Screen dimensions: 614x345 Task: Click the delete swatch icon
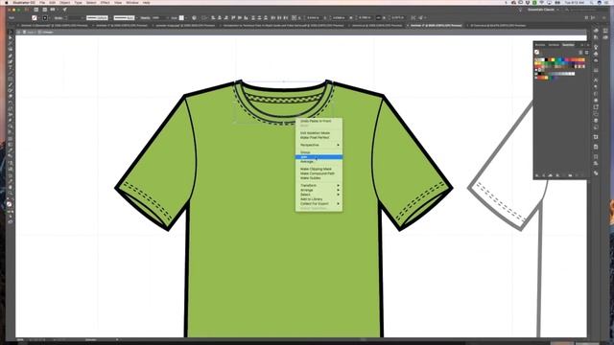coord(582,175)
